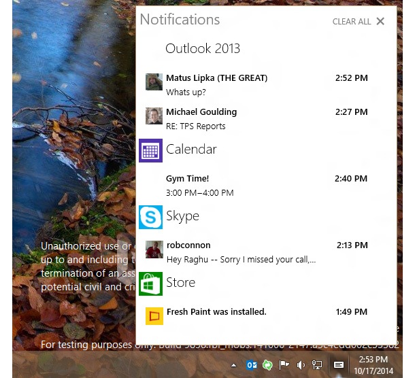The height and width of the screenshot is (378, 415).
Task: Click Matus Lipka's avatar photo
Action: (x=154, y=82)
